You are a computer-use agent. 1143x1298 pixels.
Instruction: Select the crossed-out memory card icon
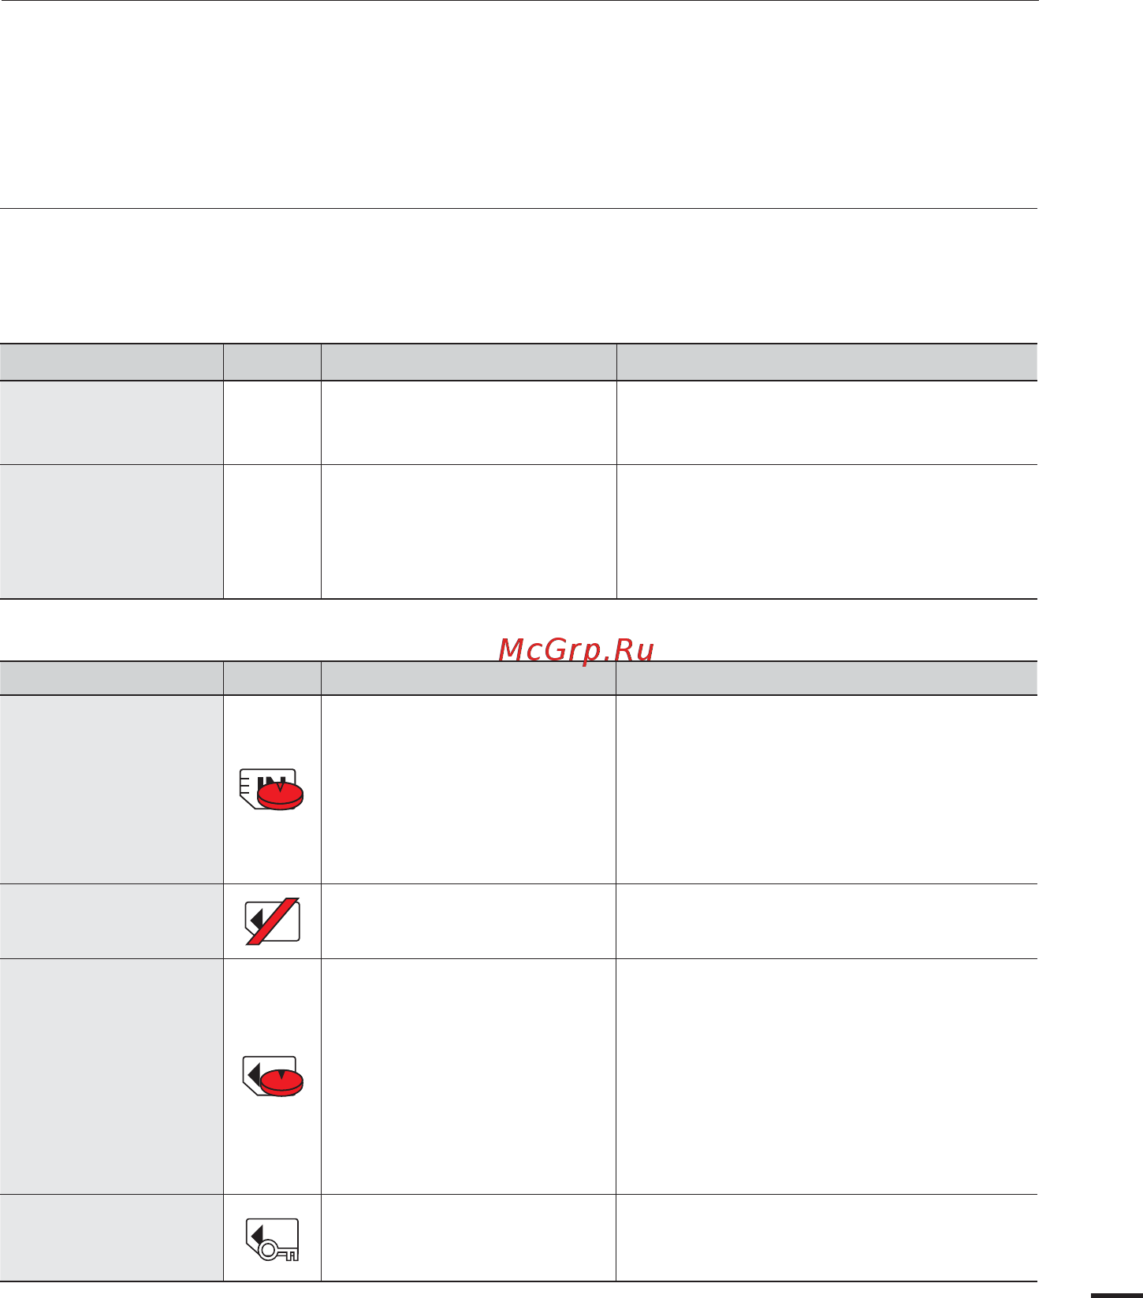tap(272, 921)
